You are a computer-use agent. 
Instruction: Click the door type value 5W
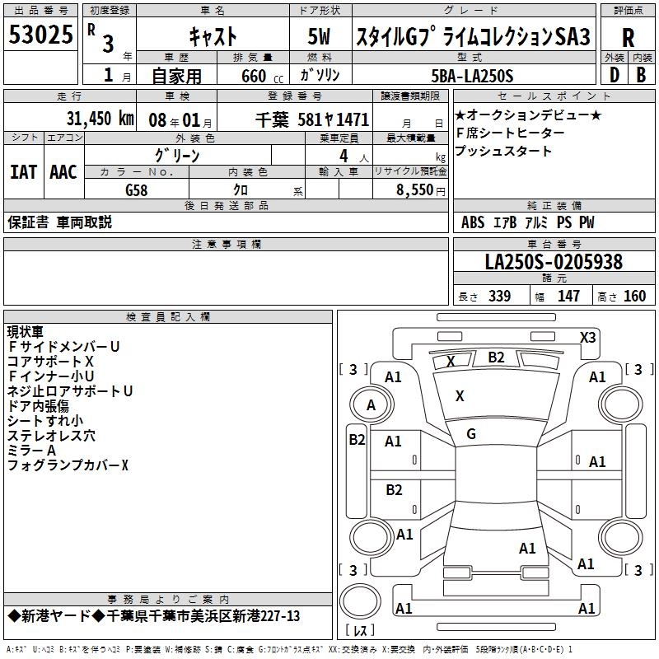(319, 36)
